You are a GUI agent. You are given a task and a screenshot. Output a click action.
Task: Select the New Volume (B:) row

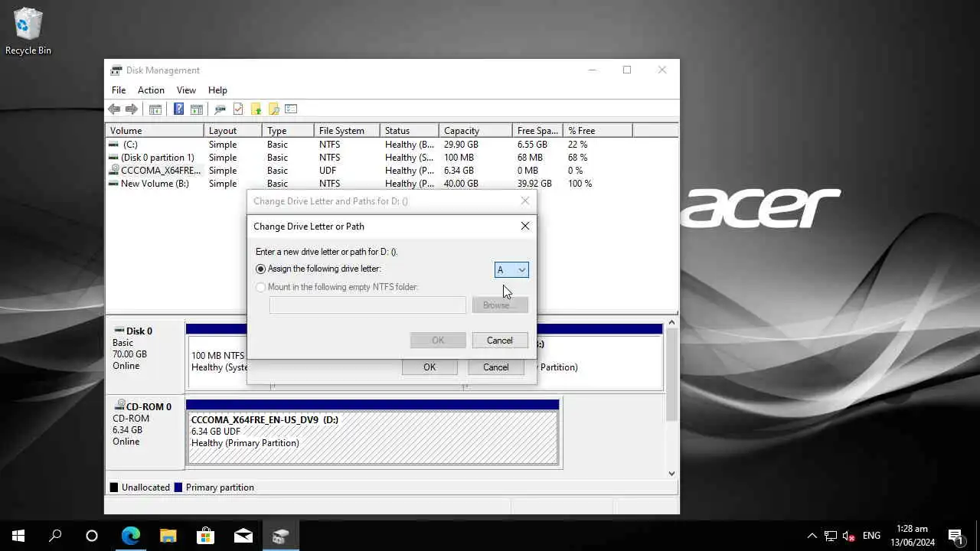[391, 184]
